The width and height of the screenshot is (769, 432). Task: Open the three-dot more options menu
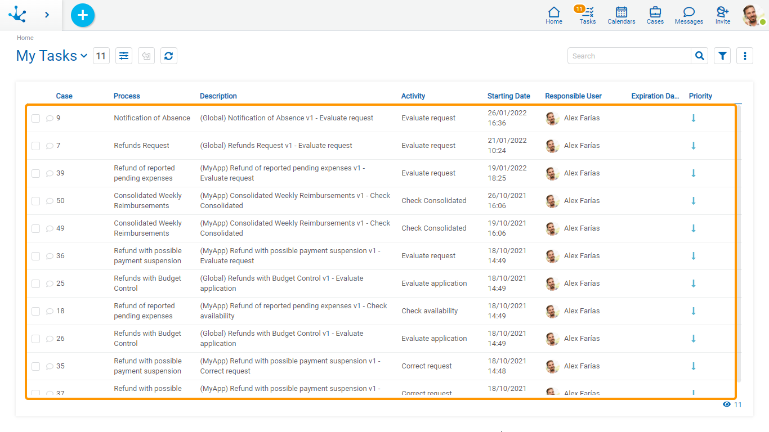[x=745, y=56]
